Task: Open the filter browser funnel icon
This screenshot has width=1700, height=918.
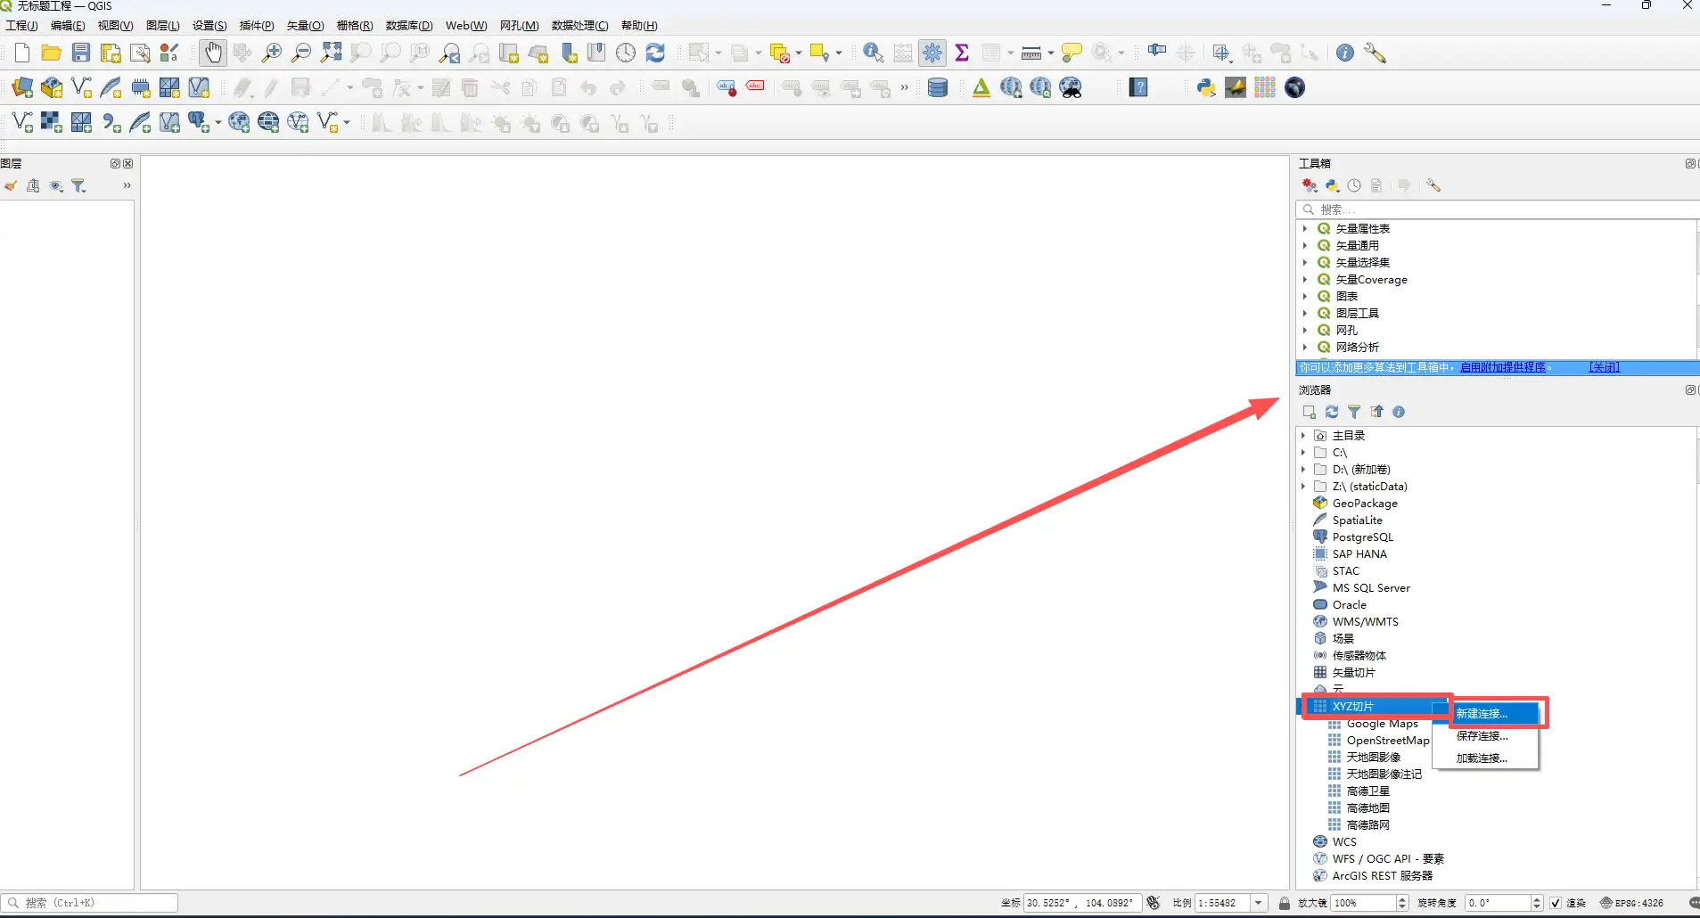Action: [1354, 412]
